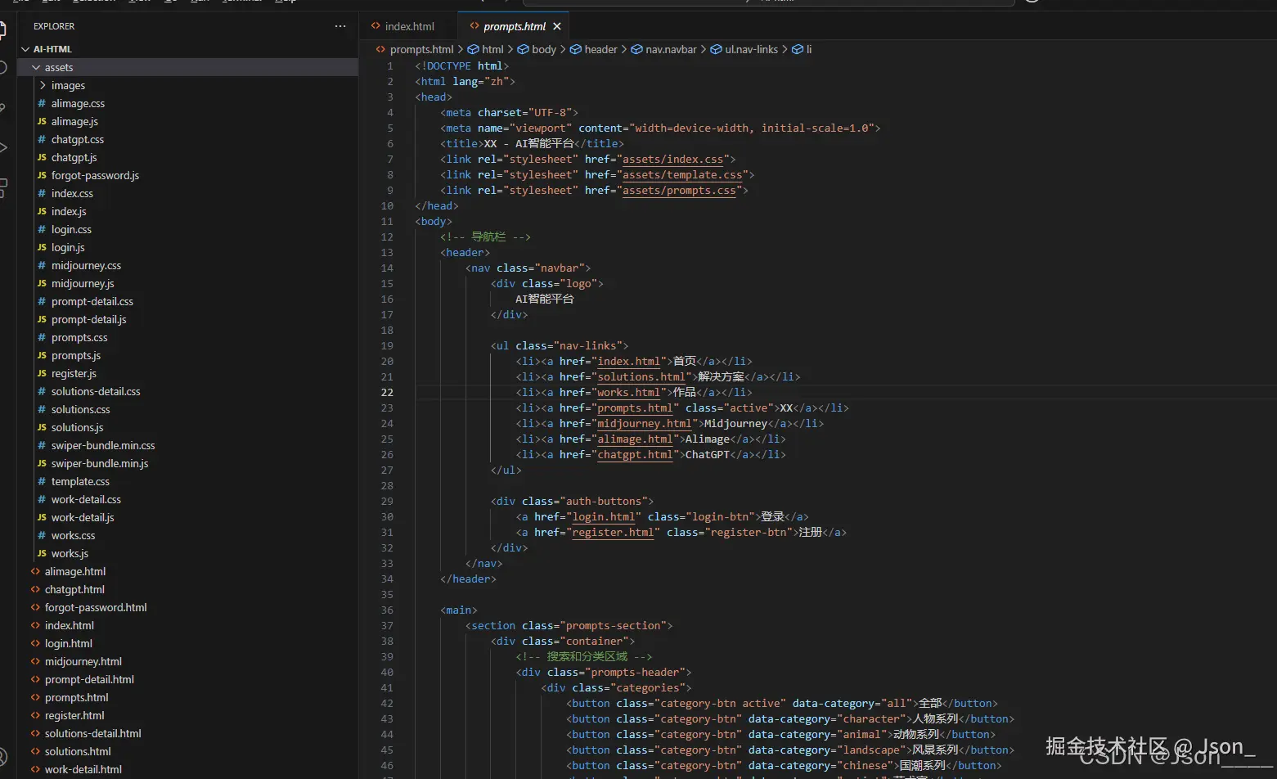The image size is (1277, 779).
Task: Open the Explorer view in activity bar
Action: 2,31
